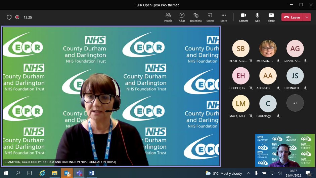The image size is (316, 178).
Task: Open the Windows Start menu
Action: [x=6, y=173]
